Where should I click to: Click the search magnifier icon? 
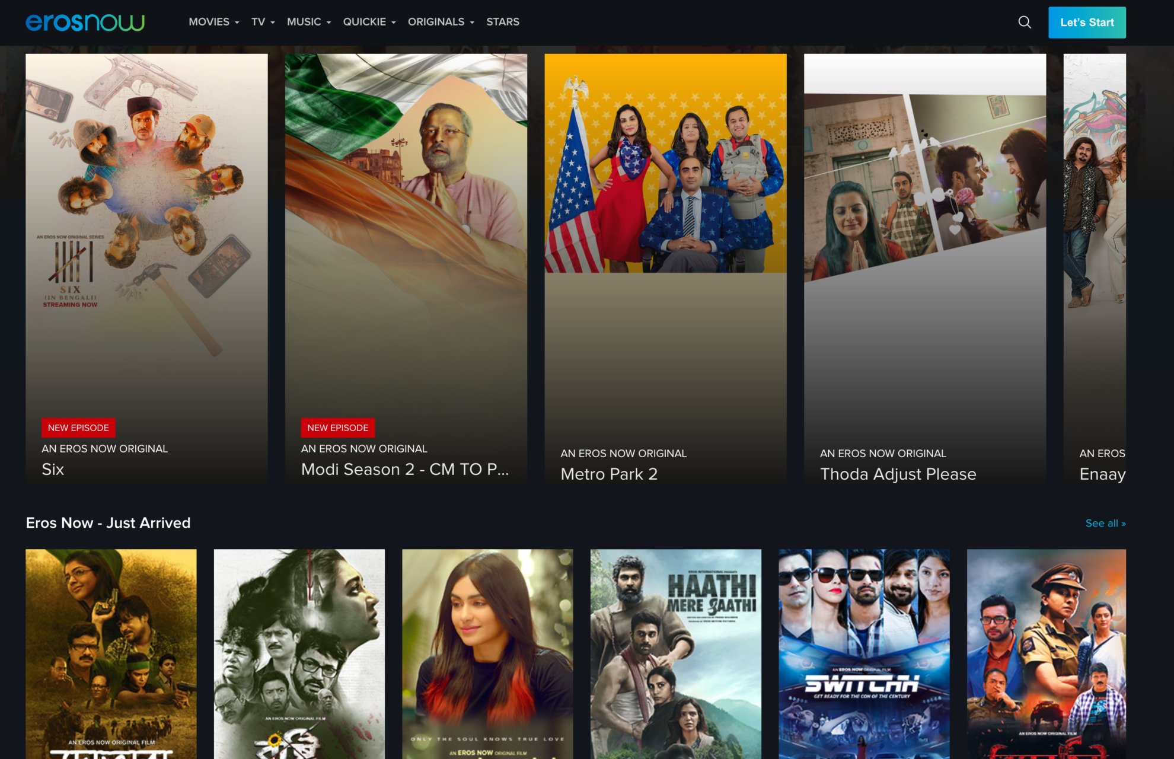point(1024,23)
